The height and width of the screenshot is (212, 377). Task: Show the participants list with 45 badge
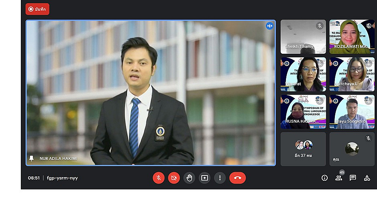tap(339, 178)
